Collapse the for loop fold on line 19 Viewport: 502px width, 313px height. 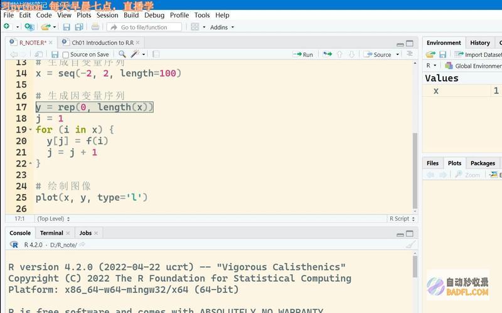click(30, 130)
